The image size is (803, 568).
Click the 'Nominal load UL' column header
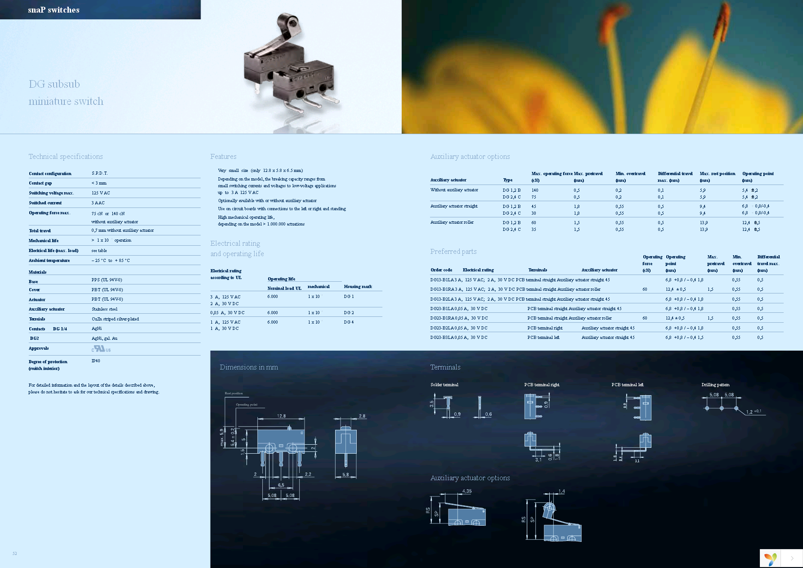(x=284, y=289)
